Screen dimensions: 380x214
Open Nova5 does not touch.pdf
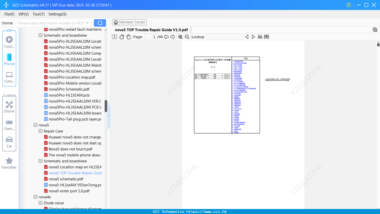[x=68, y=149]
